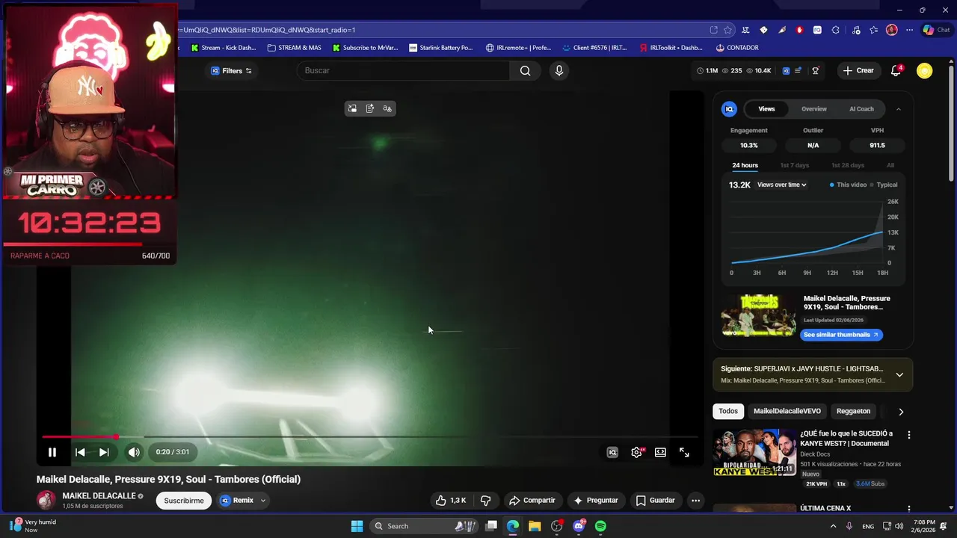Click the vidIQ icon in player controls
This screenshot has width=957, height=538.
point(612,452)
